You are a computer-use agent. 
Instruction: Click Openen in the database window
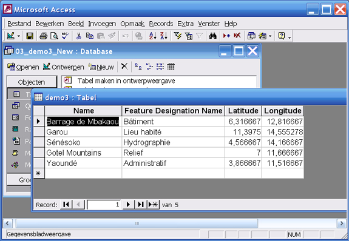(23, 67)
